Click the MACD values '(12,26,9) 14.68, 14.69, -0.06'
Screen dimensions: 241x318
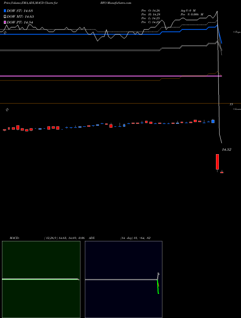click(x=64, y=238)
